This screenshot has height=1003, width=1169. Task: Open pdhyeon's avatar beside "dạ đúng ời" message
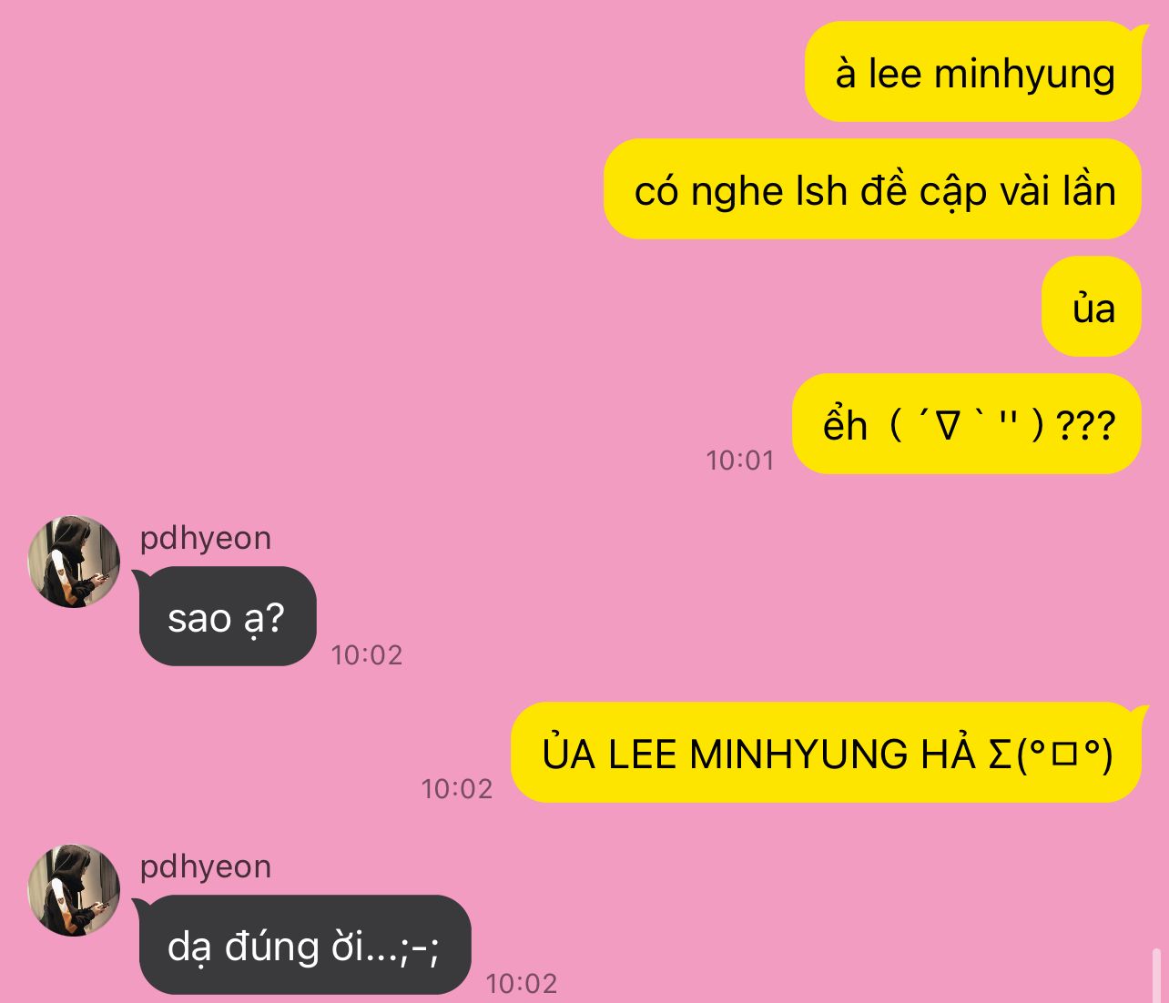pos(74,890)
